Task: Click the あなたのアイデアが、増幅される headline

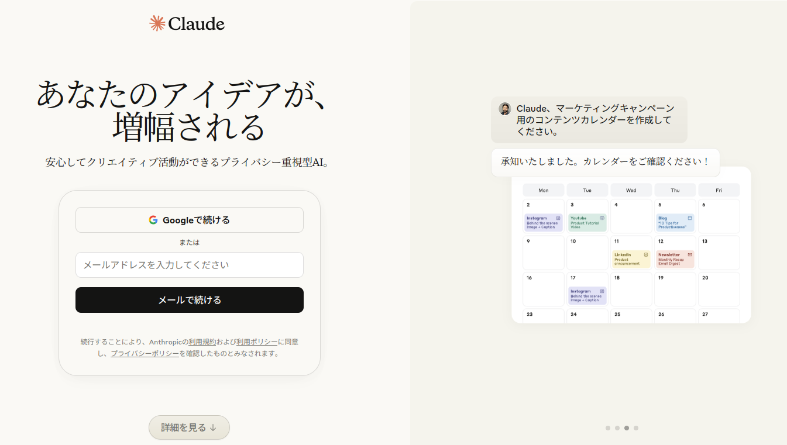Action: (x=188, y=109)
